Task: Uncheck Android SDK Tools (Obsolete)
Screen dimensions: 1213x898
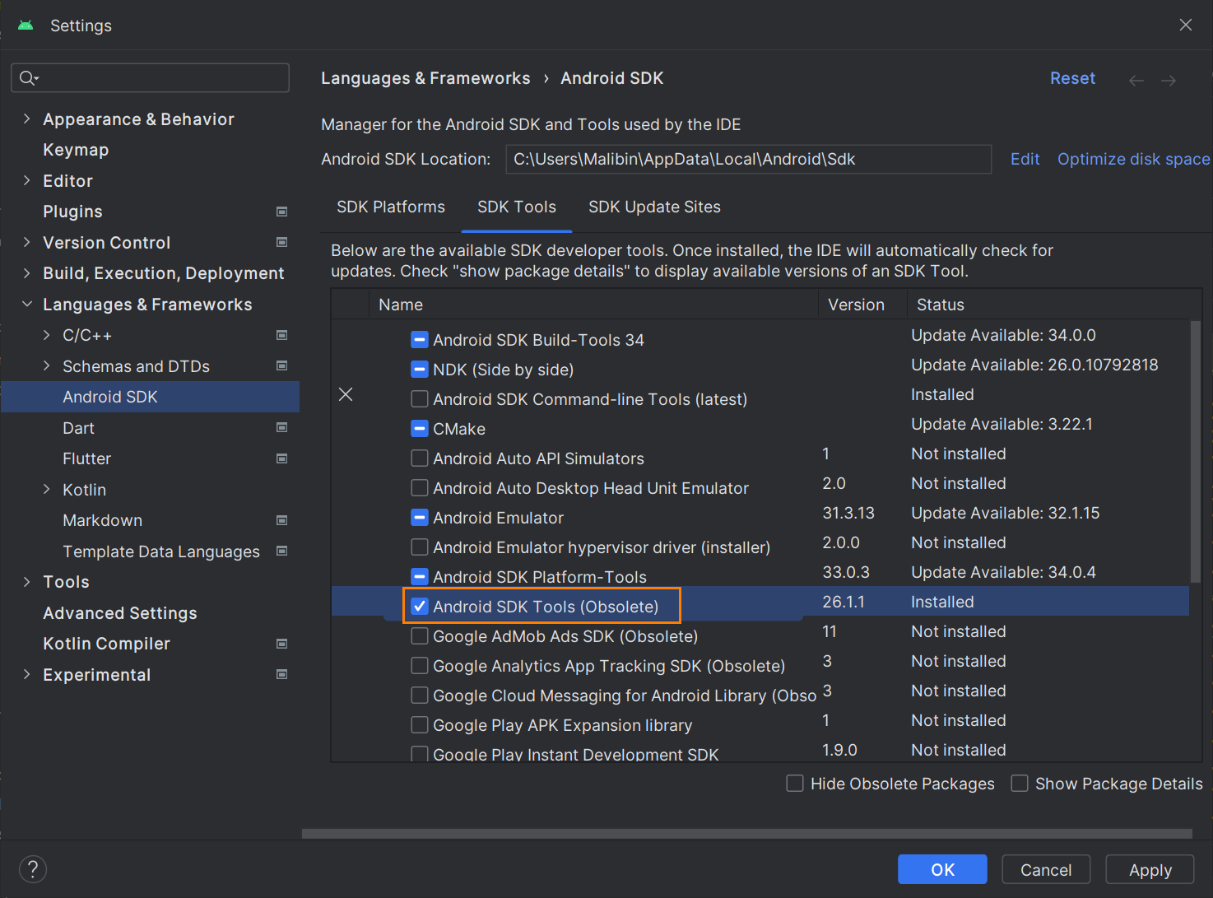Action: coord(420,606)
